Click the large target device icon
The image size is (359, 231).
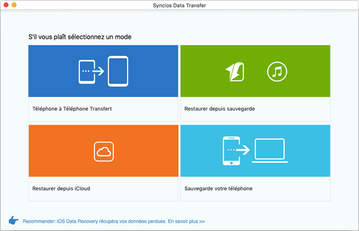pos(118,71)
